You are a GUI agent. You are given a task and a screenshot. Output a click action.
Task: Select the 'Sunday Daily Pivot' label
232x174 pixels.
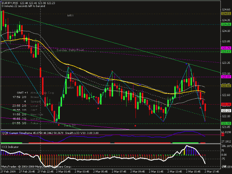coord(70,50)
